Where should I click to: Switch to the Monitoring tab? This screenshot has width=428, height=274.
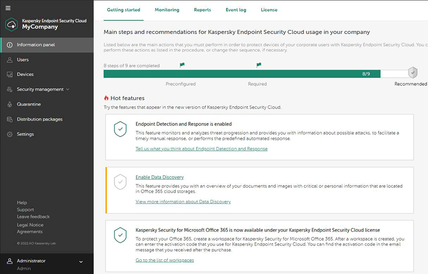click(x=167, y=10)
